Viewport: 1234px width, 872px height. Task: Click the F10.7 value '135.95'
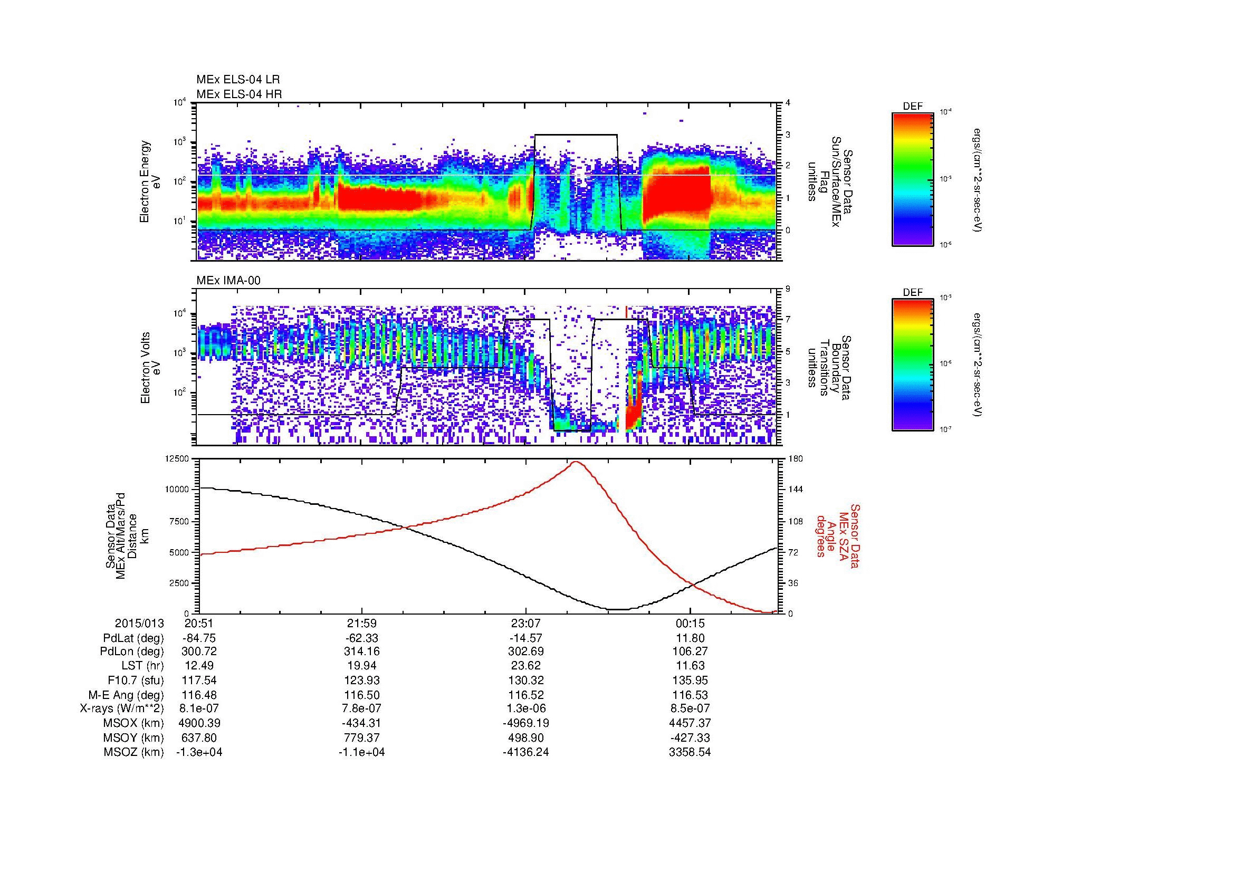pos(690,680)
